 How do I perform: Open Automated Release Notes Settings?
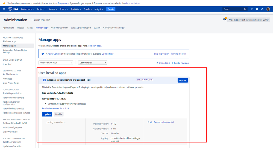coord(15,51)
